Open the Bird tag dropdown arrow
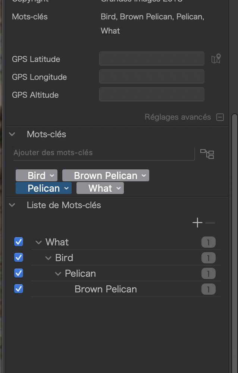Viewport: 238px width, 373px height. (52, 176)
